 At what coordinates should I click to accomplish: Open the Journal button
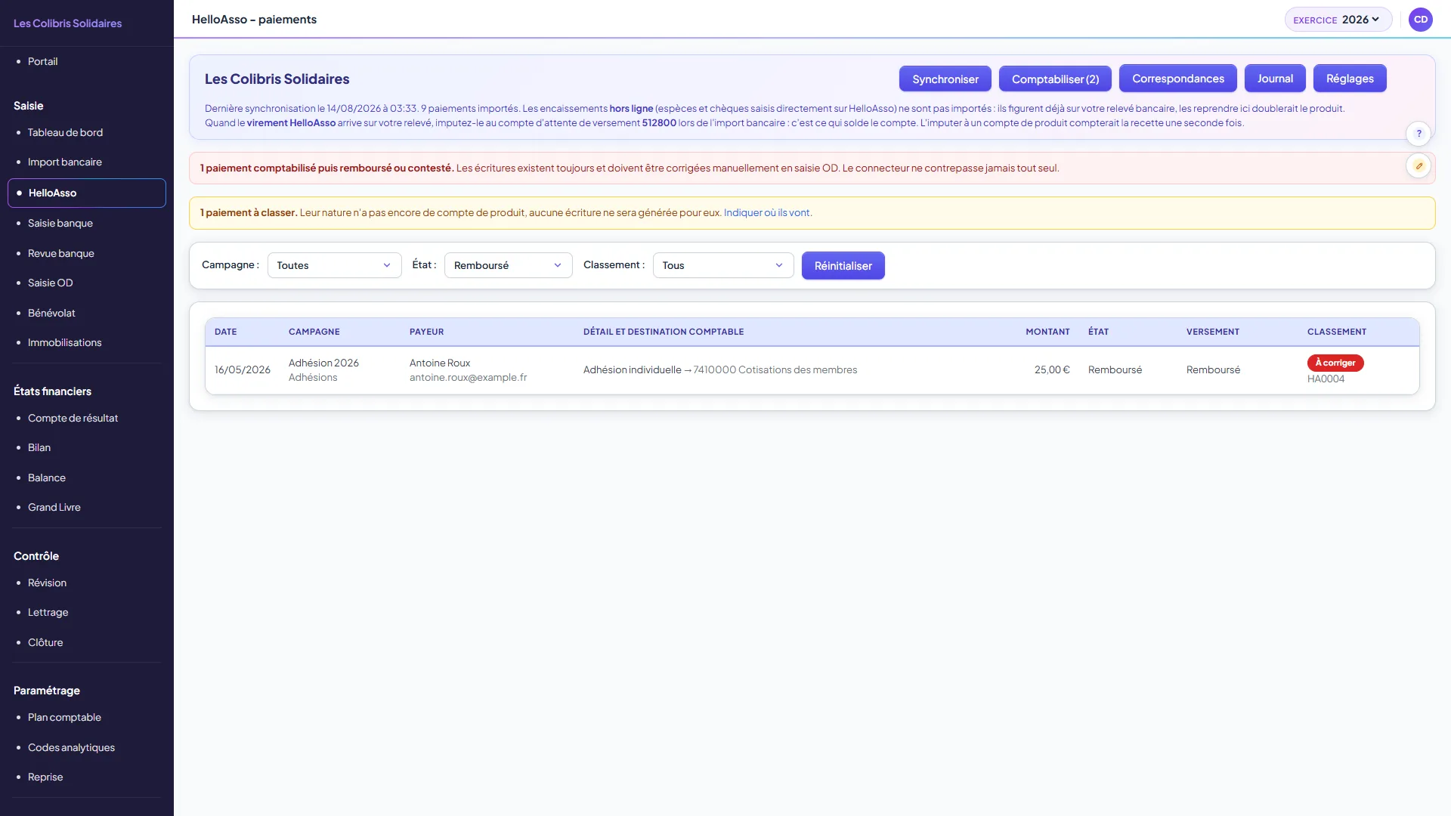pyautogui.click(x=1275, y=79)
